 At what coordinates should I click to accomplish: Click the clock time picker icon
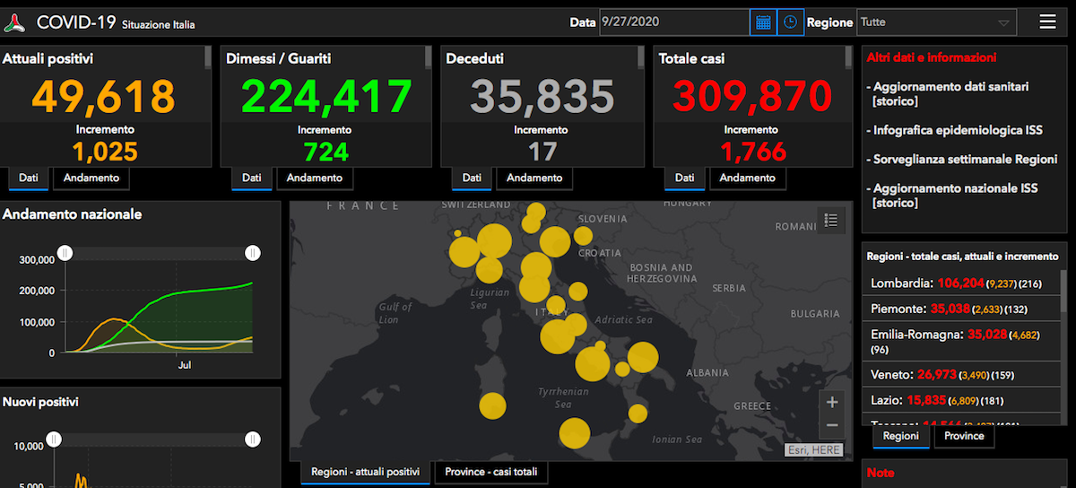coord(790,22)
